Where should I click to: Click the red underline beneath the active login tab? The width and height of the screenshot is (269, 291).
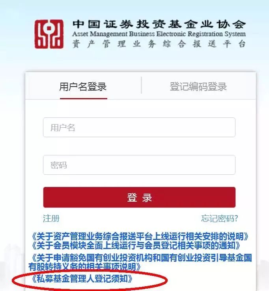pos(84,98)
